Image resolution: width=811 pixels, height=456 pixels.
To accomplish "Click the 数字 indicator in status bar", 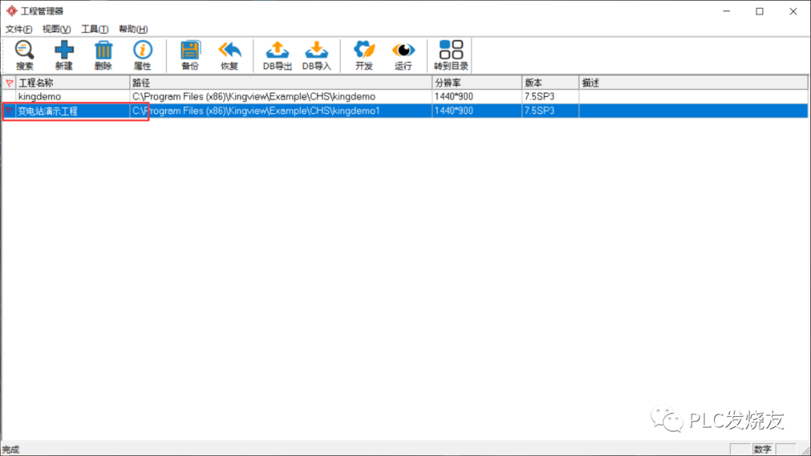I will (x=762, y=448).
